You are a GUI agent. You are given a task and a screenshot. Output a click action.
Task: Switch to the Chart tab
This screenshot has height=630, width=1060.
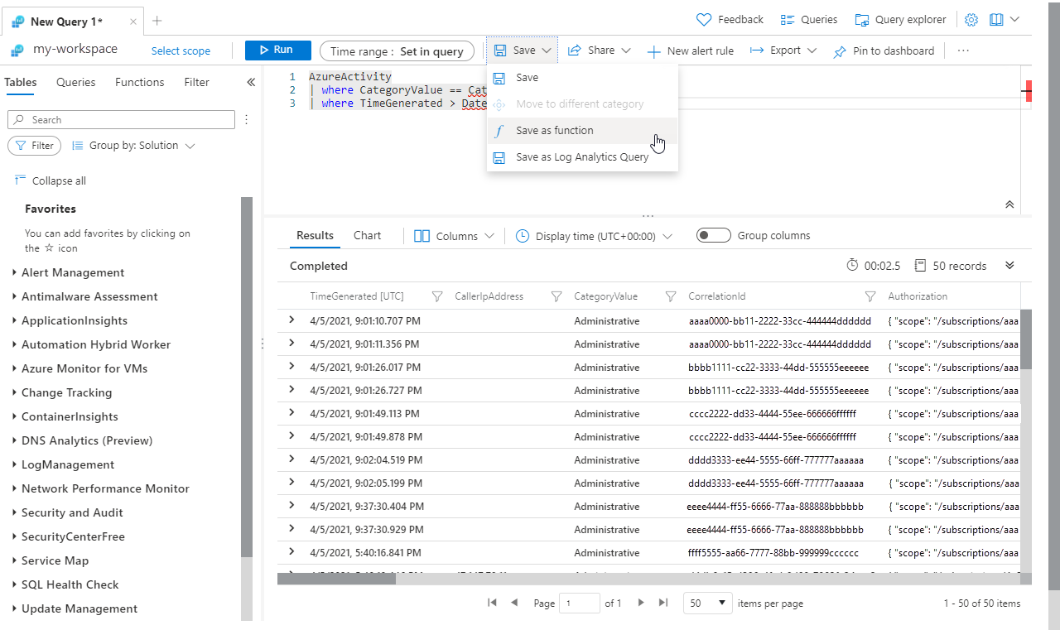[x=367, y=236]
